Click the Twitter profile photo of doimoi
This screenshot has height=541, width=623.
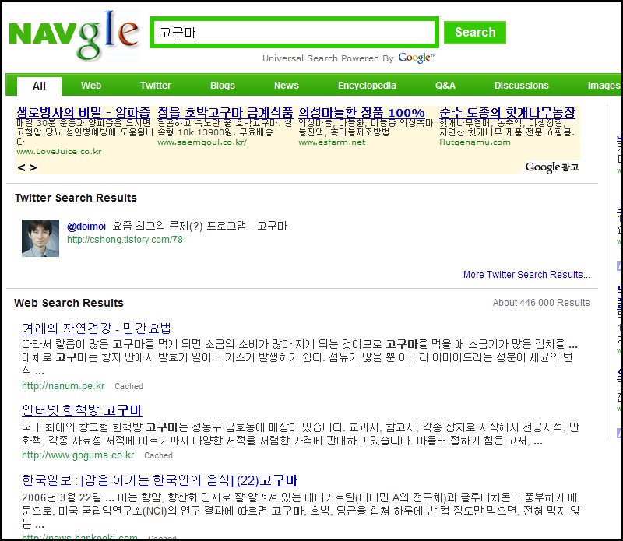(40, 238)
